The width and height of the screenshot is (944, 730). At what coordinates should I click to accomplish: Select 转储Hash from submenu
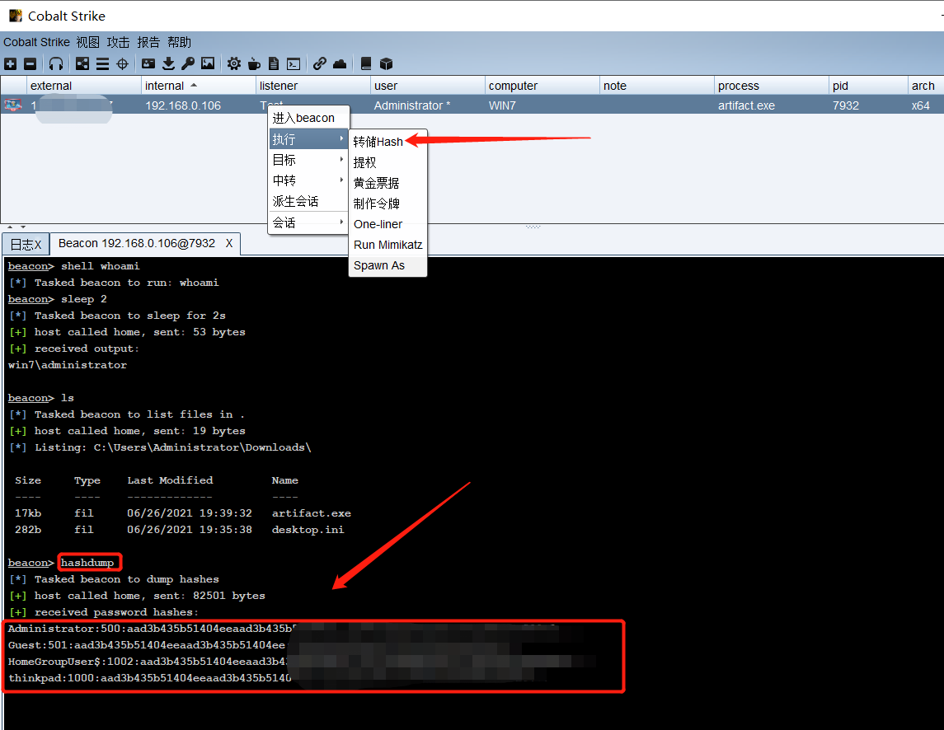point(387,142)
